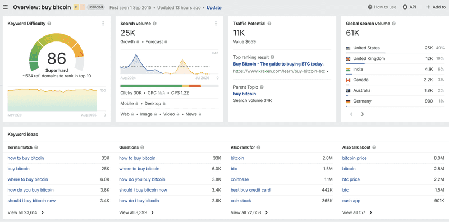Click the Update link
Image resolution: width=449 pixels, height=222 pixels.
[214, 8]
